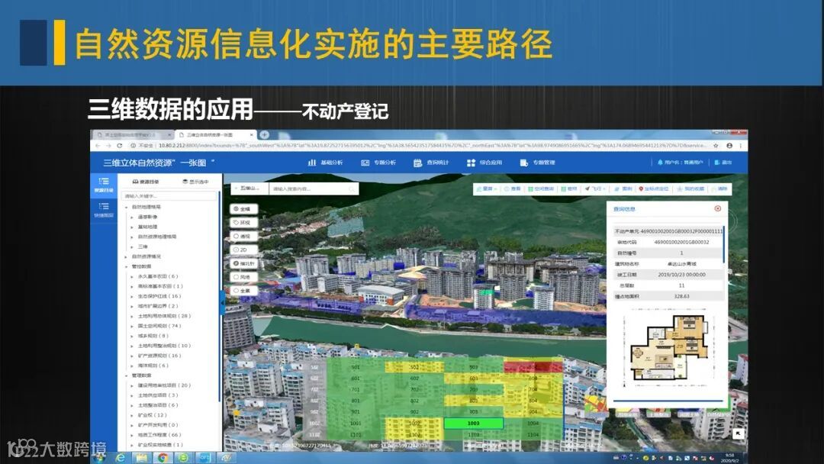Toggle the tag icon map mode button
824x464 pixels.
point(244,222)
